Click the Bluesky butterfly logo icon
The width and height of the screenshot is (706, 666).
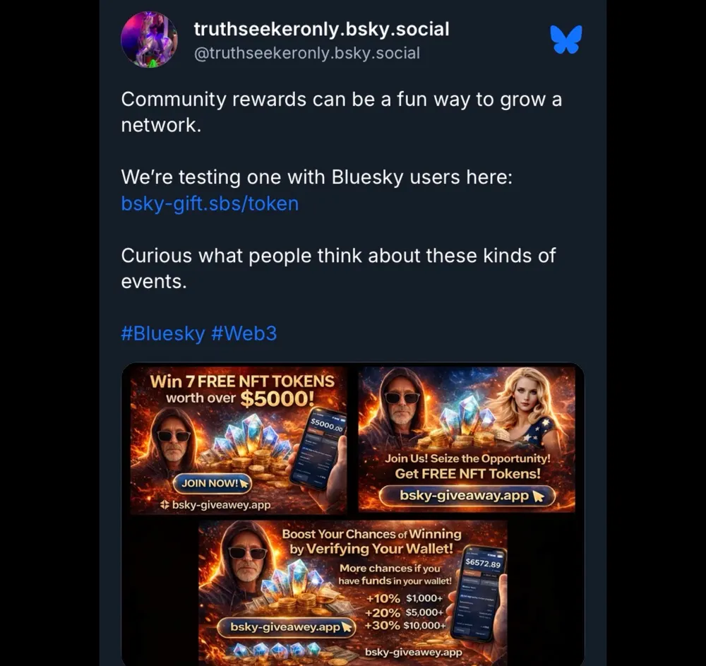point(566,40)
